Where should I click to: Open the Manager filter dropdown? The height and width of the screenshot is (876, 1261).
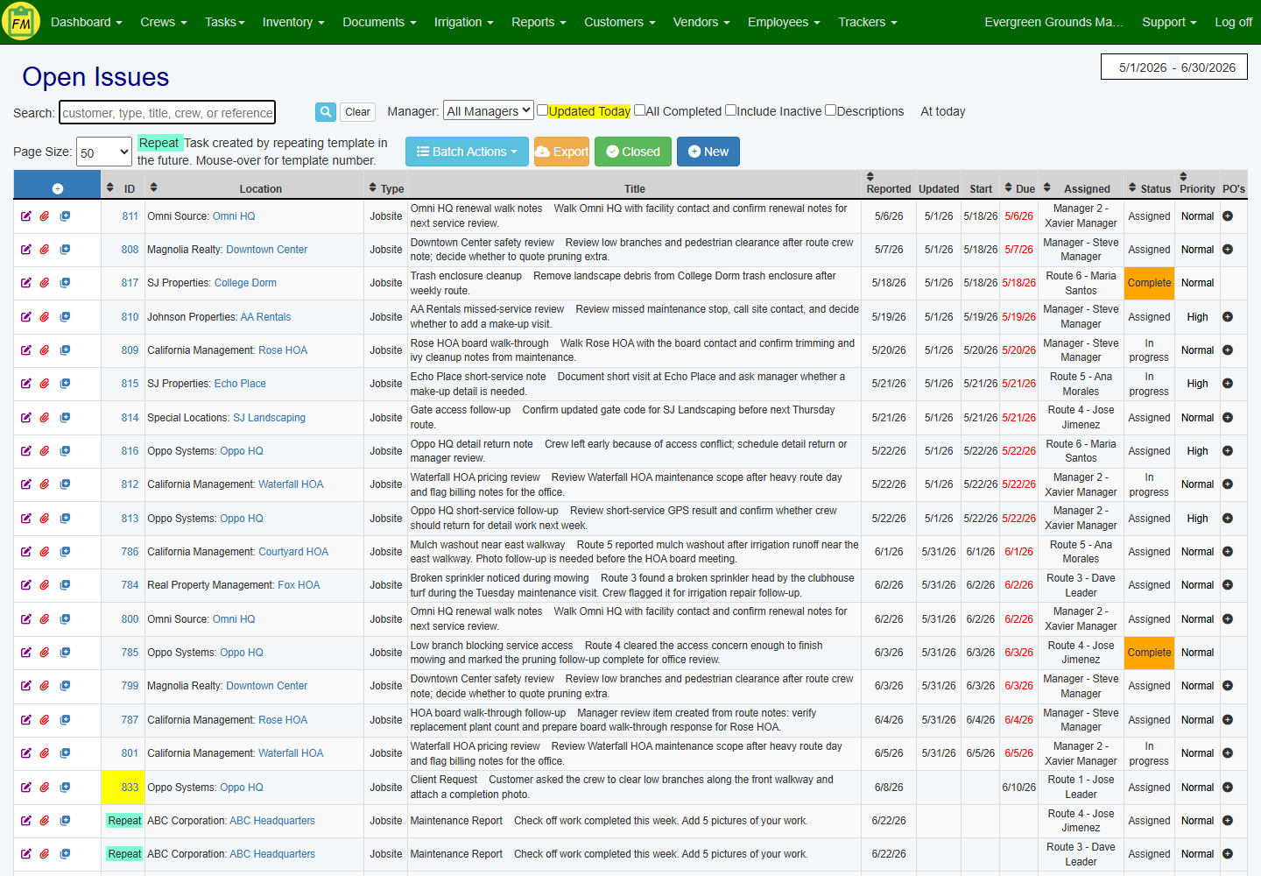[x=488, y=110]
